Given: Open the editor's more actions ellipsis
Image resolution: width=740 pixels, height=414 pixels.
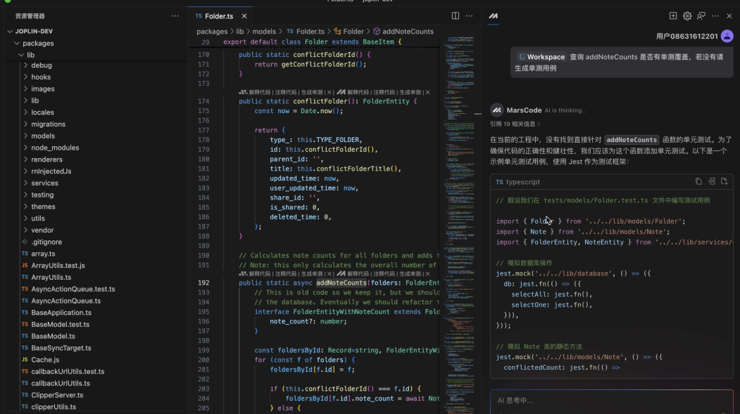Looking at the screenshot, I should coord(470,16).
